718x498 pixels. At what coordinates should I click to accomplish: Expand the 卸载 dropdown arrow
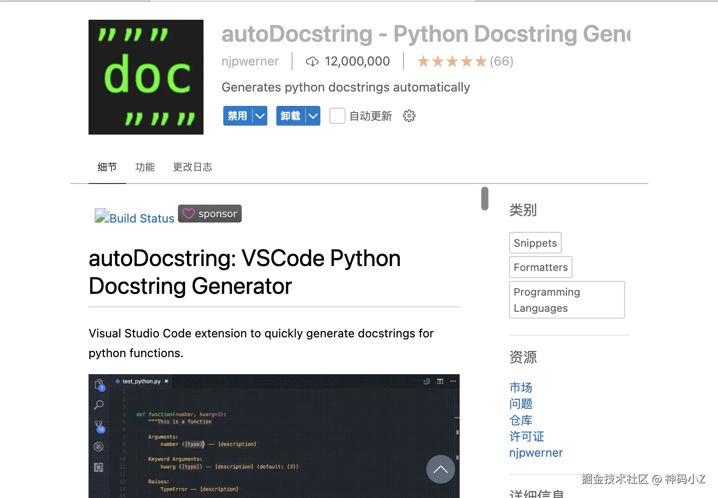(313, 116)
